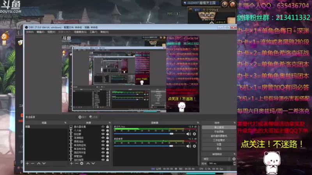Open the 文件(F) menu

click(x=30, y=32)
